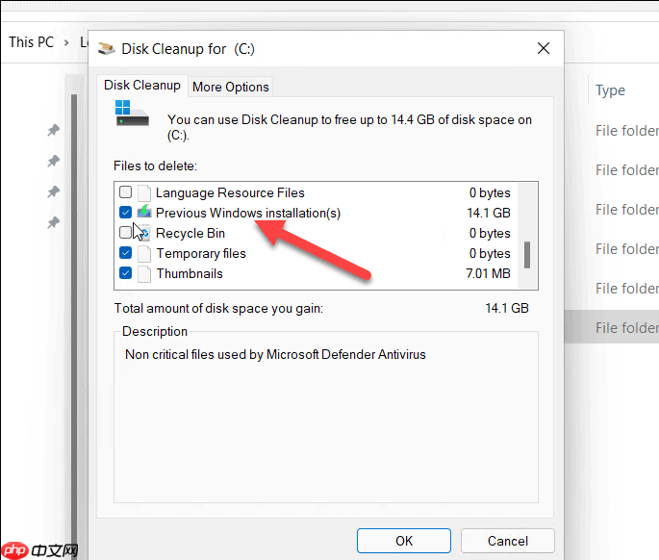The image size is (659, 560).
Task: Uncheck Previous Windows installation(s) checkbox
Action: [x=125, y=213]
